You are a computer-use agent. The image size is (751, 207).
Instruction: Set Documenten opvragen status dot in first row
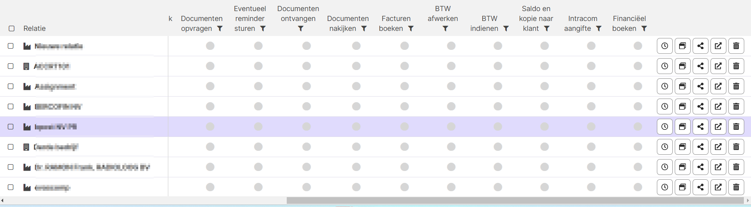coord(210,46)
